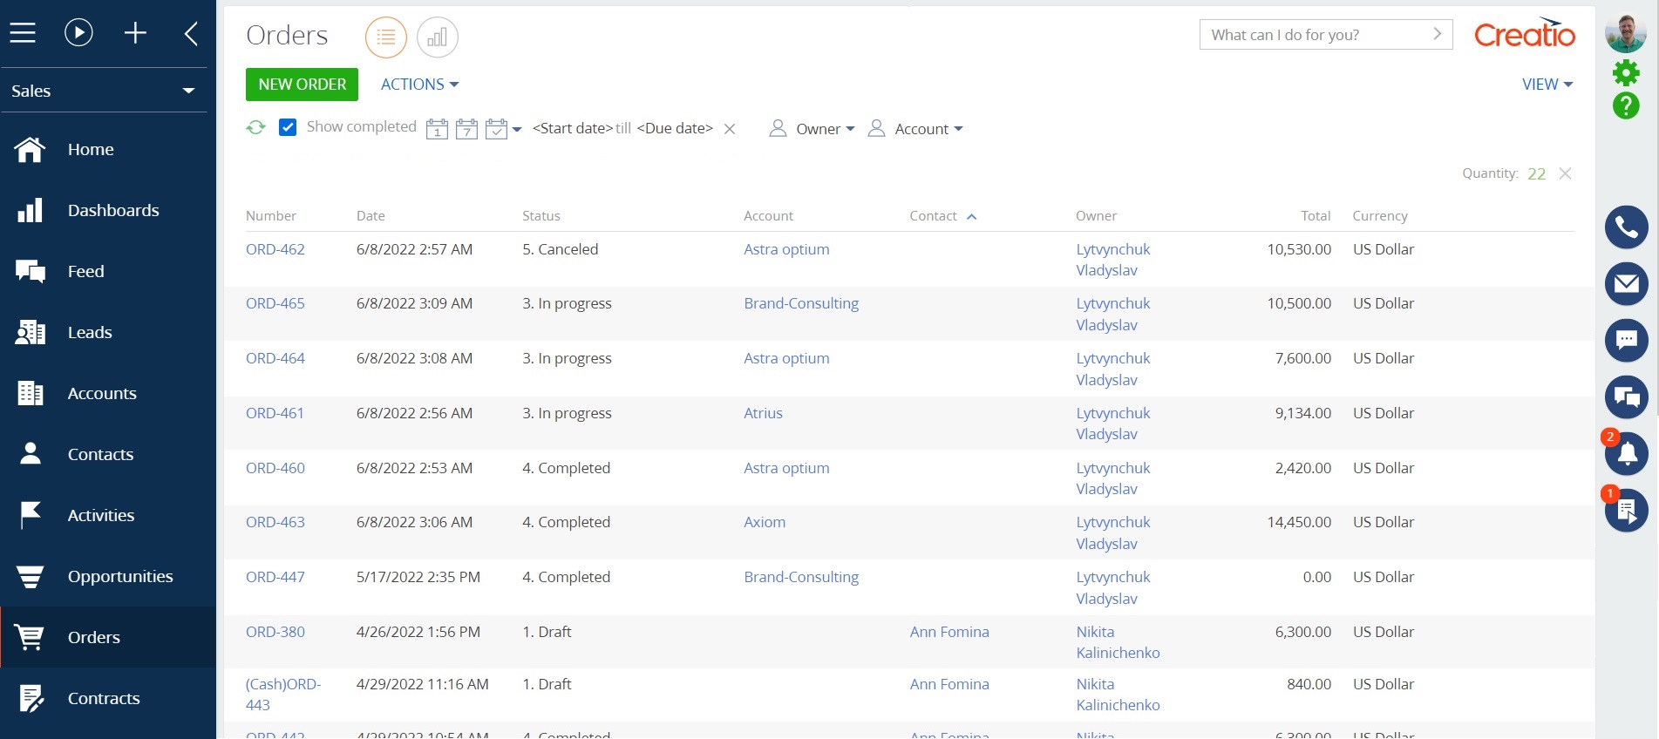Image resolution: width=1659 pixels, height=739 pixels.
Task: Open Leads section in sidebar
Action: pyautogui.click(x=90, y=332)
